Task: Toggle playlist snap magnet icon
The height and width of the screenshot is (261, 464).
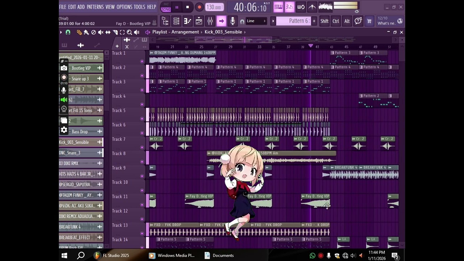Action: [x=68, y=32]
